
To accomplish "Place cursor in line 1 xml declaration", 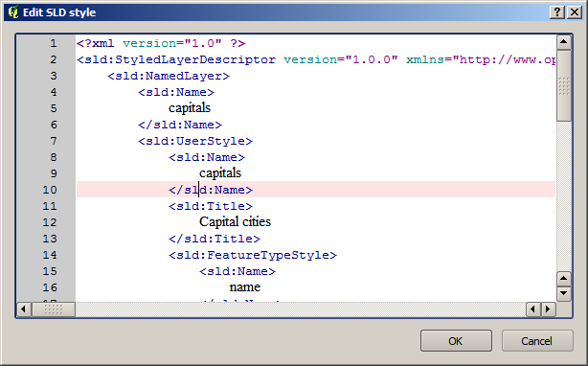I will tap(161, 43).
